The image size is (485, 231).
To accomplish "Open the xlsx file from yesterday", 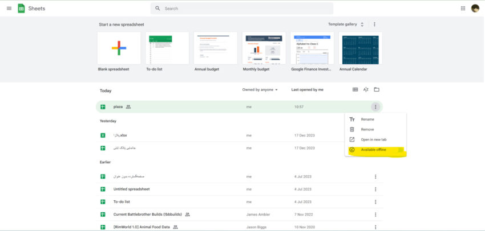I will click(240, 135).
